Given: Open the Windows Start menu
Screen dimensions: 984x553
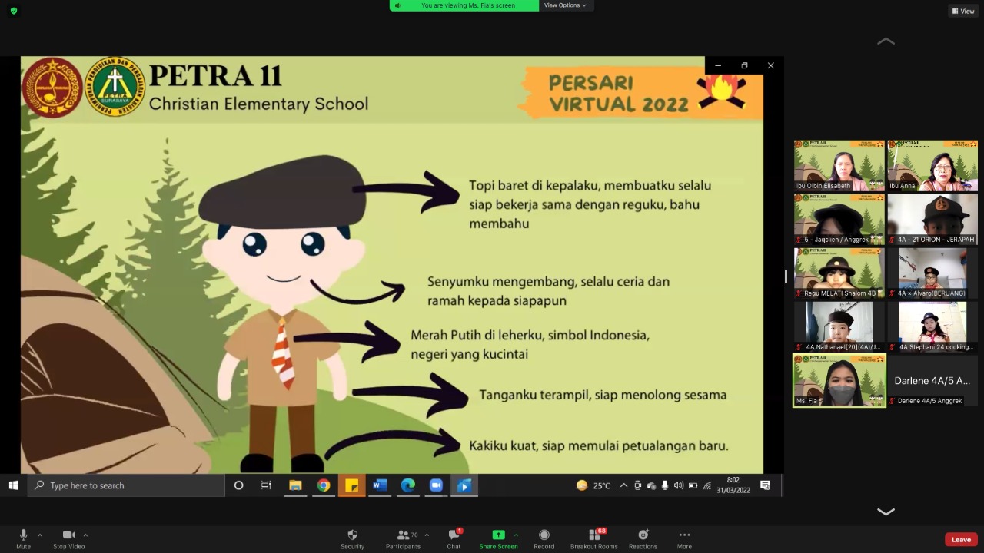Looking at the screenshot, I should [x=13, y=485].
